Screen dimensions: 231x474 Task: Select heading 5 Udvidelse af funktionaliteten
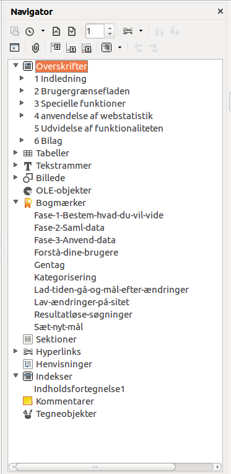(98, 128)
